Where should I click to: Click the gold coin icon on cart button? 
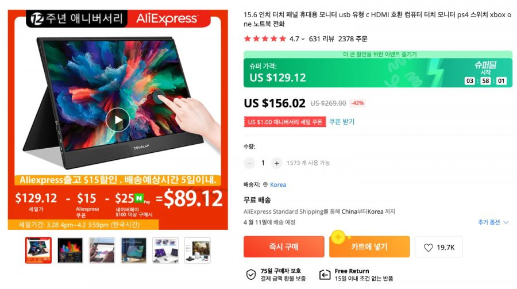tap(338, 237)
